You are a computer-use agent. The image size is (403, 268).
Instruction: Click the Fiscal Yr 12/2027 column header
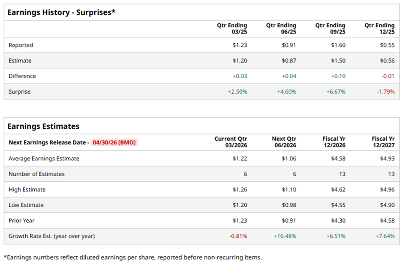point(383,142)
